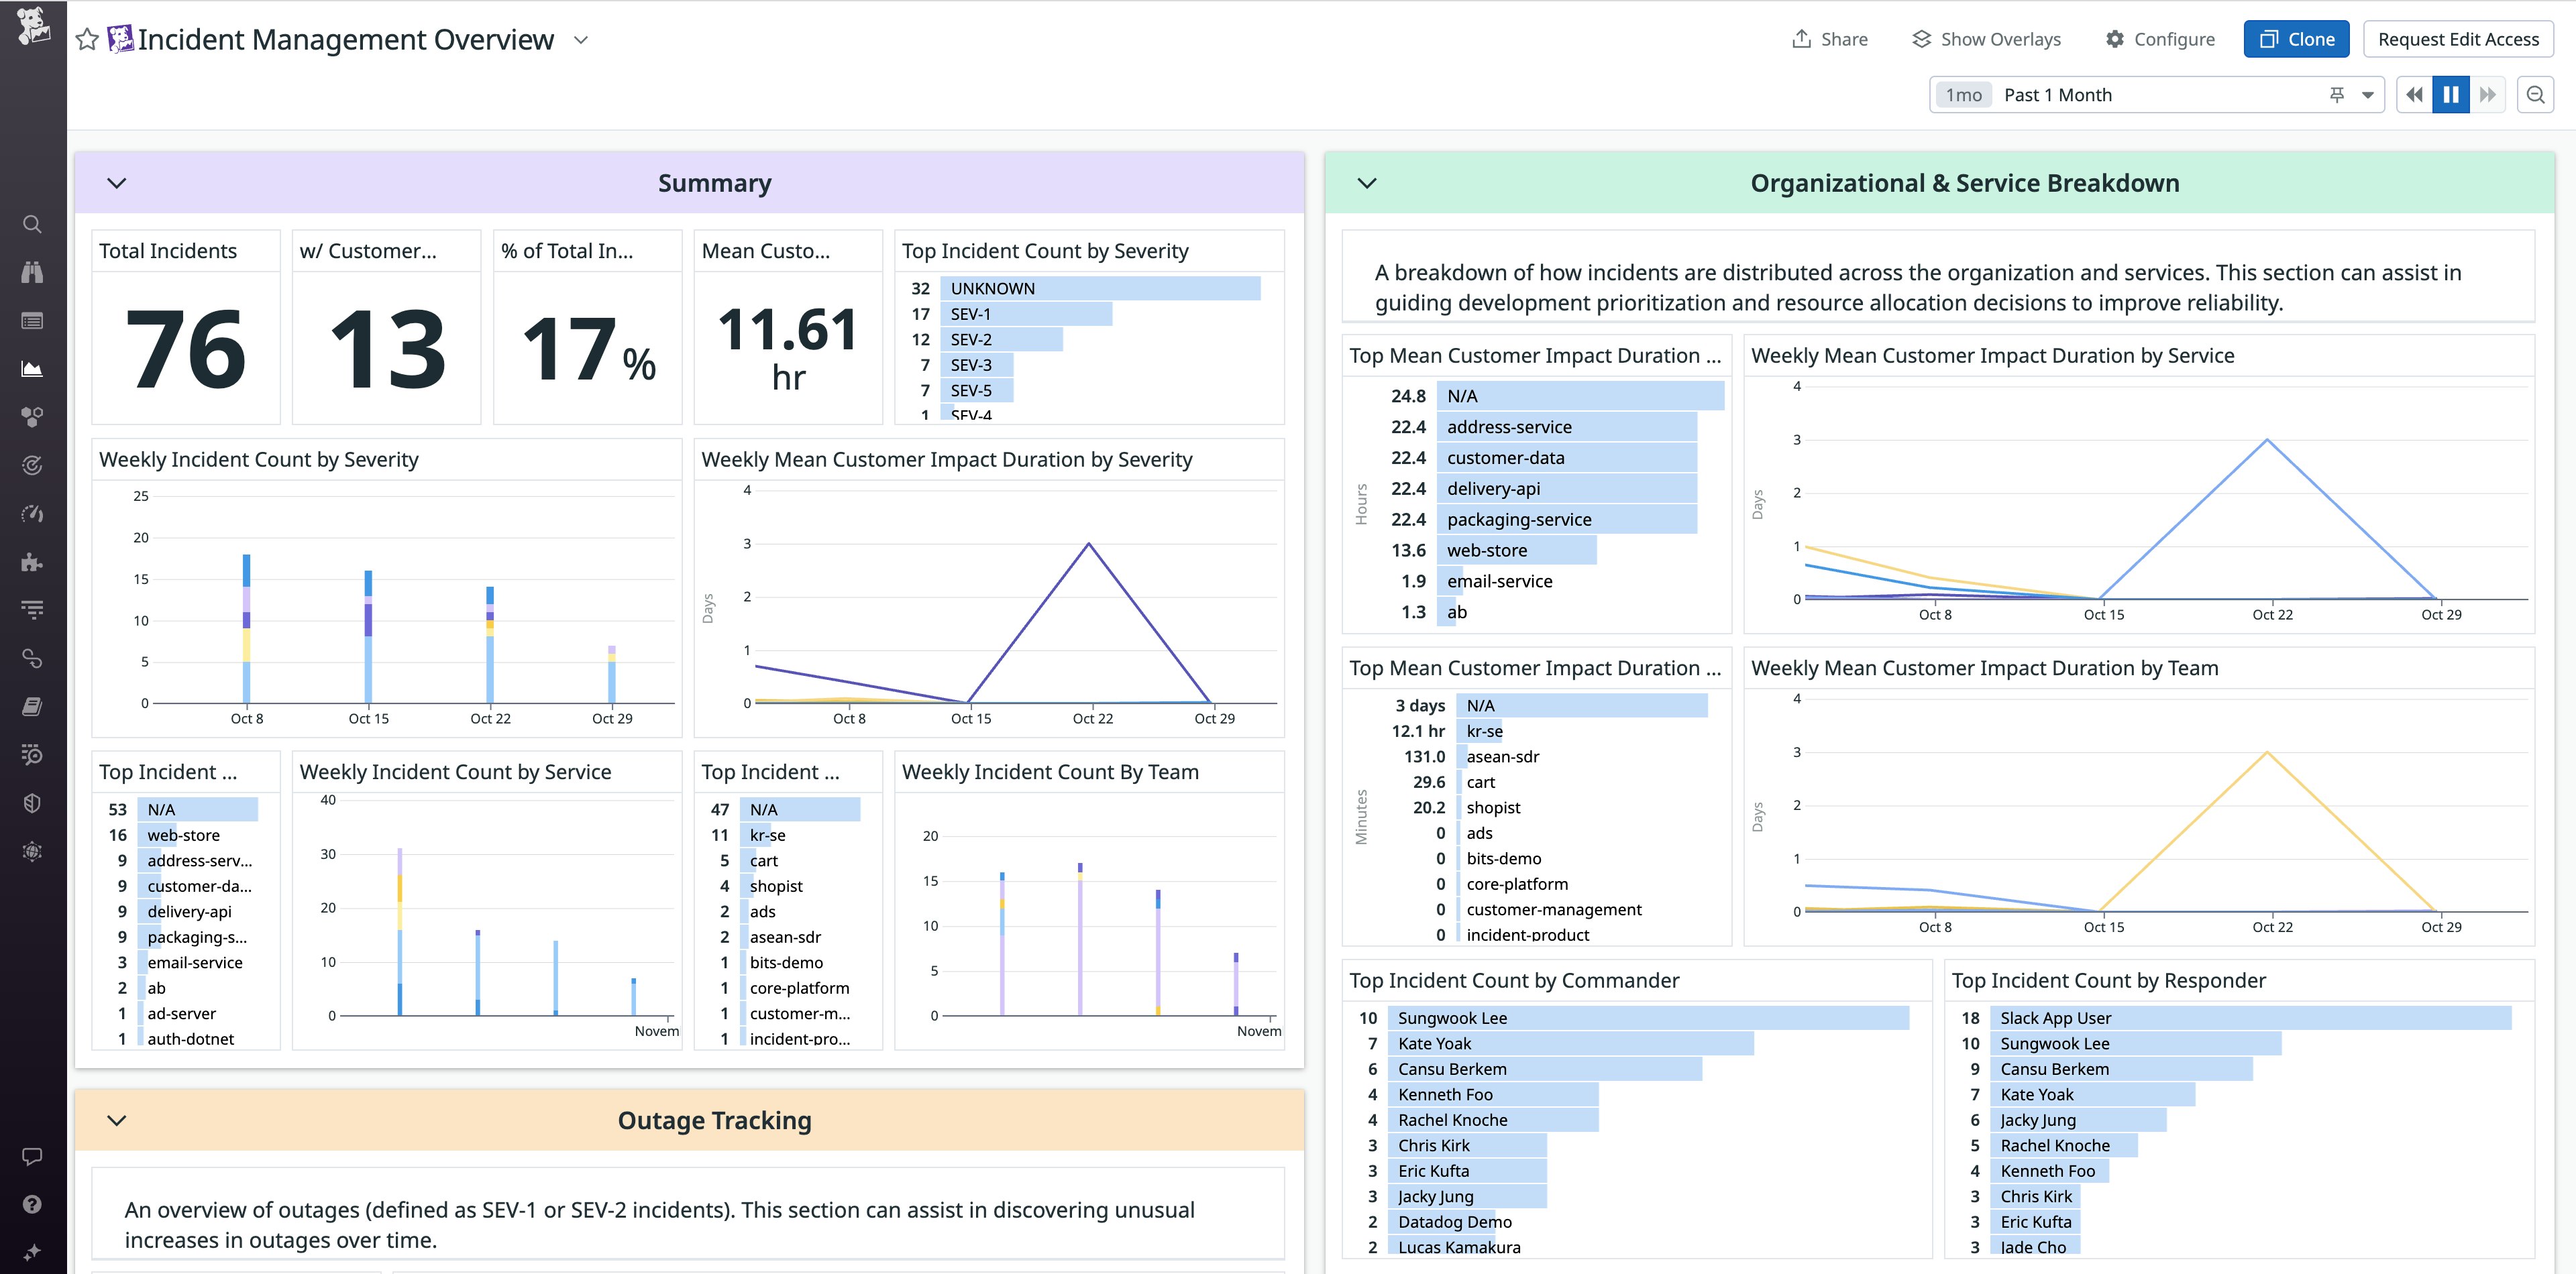Open the Events feed icon

click(32, 320)
